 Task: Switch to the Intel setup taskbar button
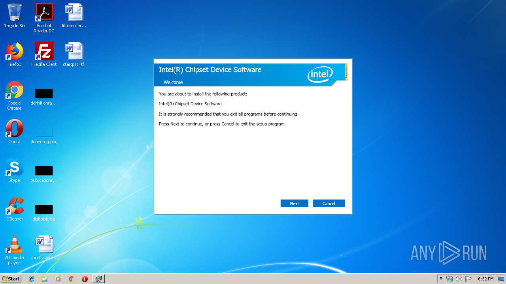98,279
